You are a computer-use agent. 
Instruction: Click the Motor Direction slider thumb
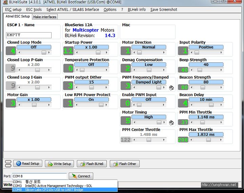140,52
